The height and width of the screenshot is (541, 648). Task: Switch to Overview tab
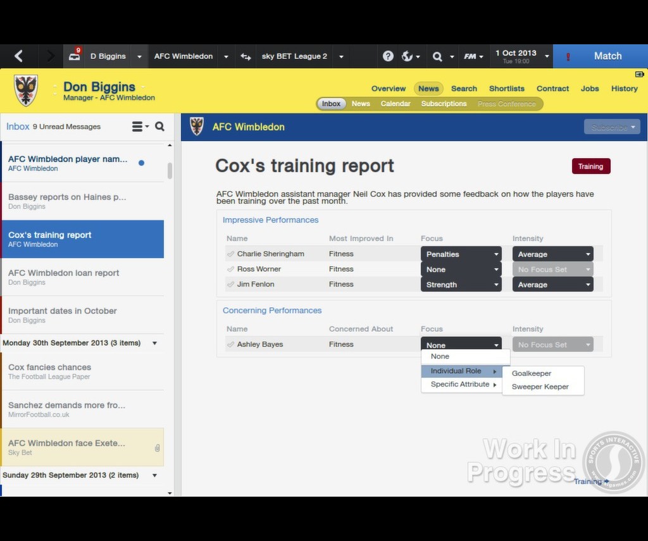pos(388,89)
